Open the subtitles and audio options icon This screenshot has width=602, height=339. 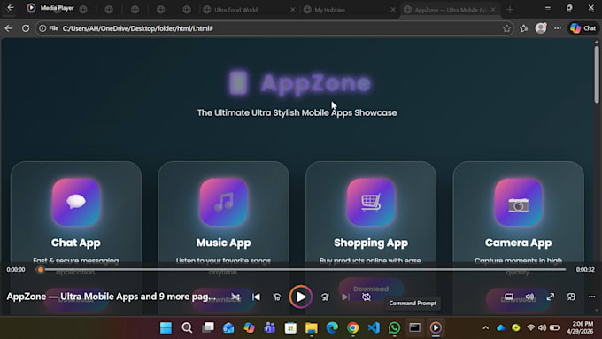click(x=509, y=297)
